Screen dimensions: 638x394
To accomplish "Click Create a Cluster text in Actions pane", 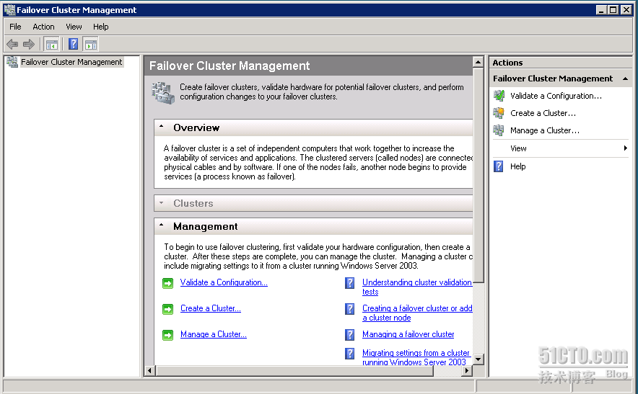I will [543, 113].
